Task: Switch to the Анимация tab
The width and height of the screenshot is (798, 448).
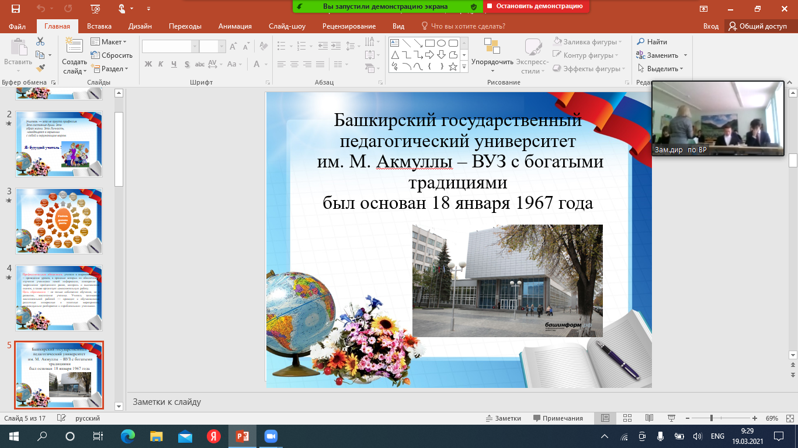Action: (x=235, y=26)
